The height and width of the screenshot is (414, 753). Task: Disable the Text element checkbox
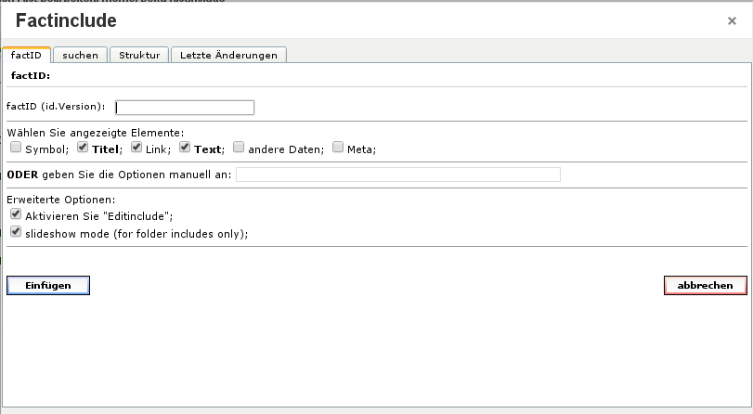185,147
